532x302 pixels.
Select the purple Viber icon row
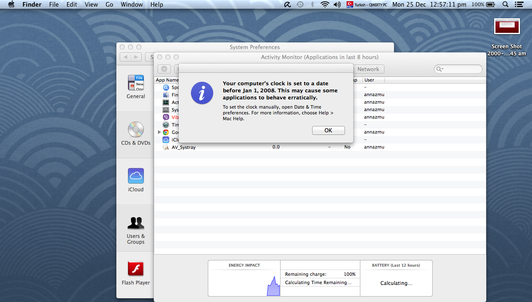click(166, 117)
